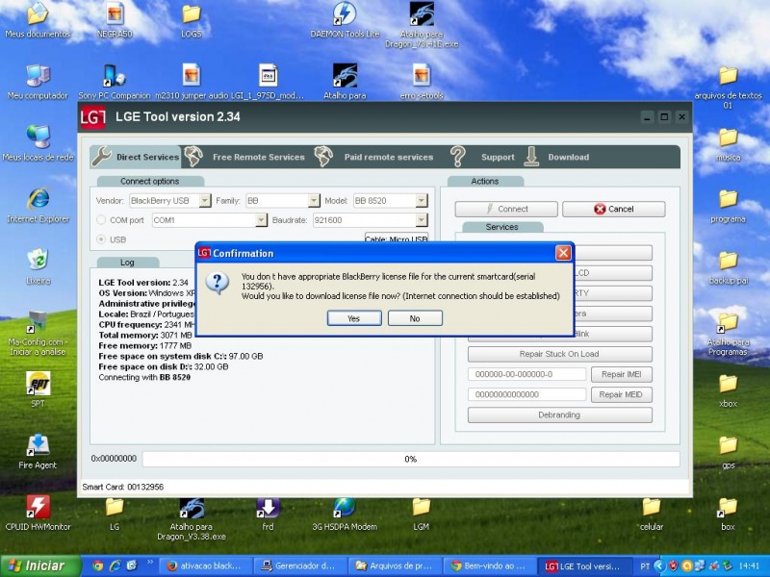Click the LG logo in the LGE Tool title bar
The height and width of the screenshot is (577, 770).
93,116
